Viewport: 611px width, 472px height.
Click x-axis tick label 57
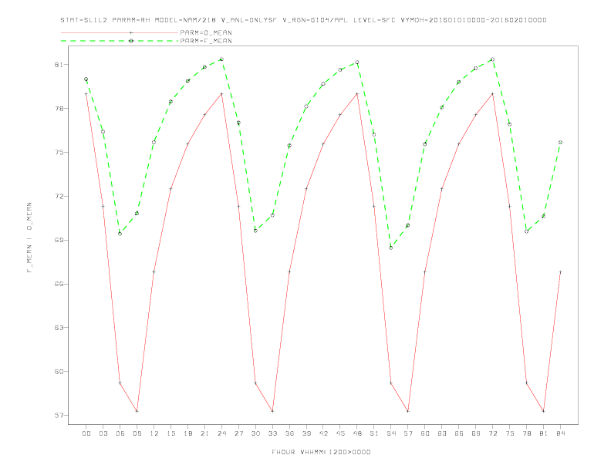point(408,433)
